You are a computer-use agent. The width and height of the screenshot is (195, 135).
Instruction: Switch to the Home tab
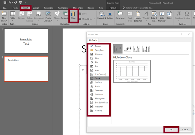pos(15,8)
